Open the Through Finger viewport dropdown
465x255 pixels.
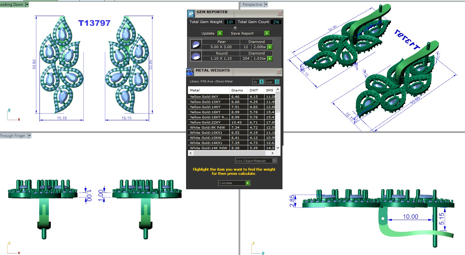[x=30, y=136]
